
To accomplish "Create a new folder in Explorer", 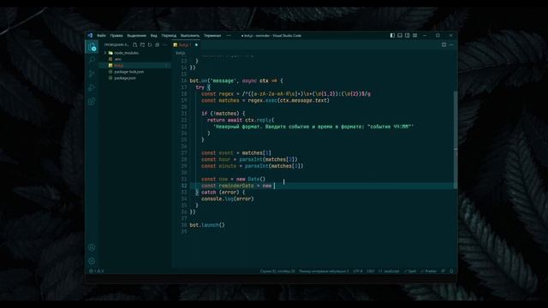I will 143,44.
